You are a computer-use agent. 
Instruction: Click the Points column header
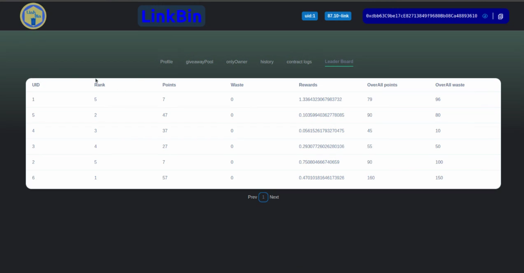click(x=169, y=85)
